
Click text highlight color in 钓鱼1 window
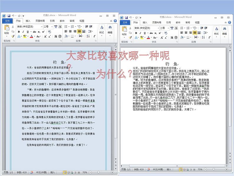(25, 36)
